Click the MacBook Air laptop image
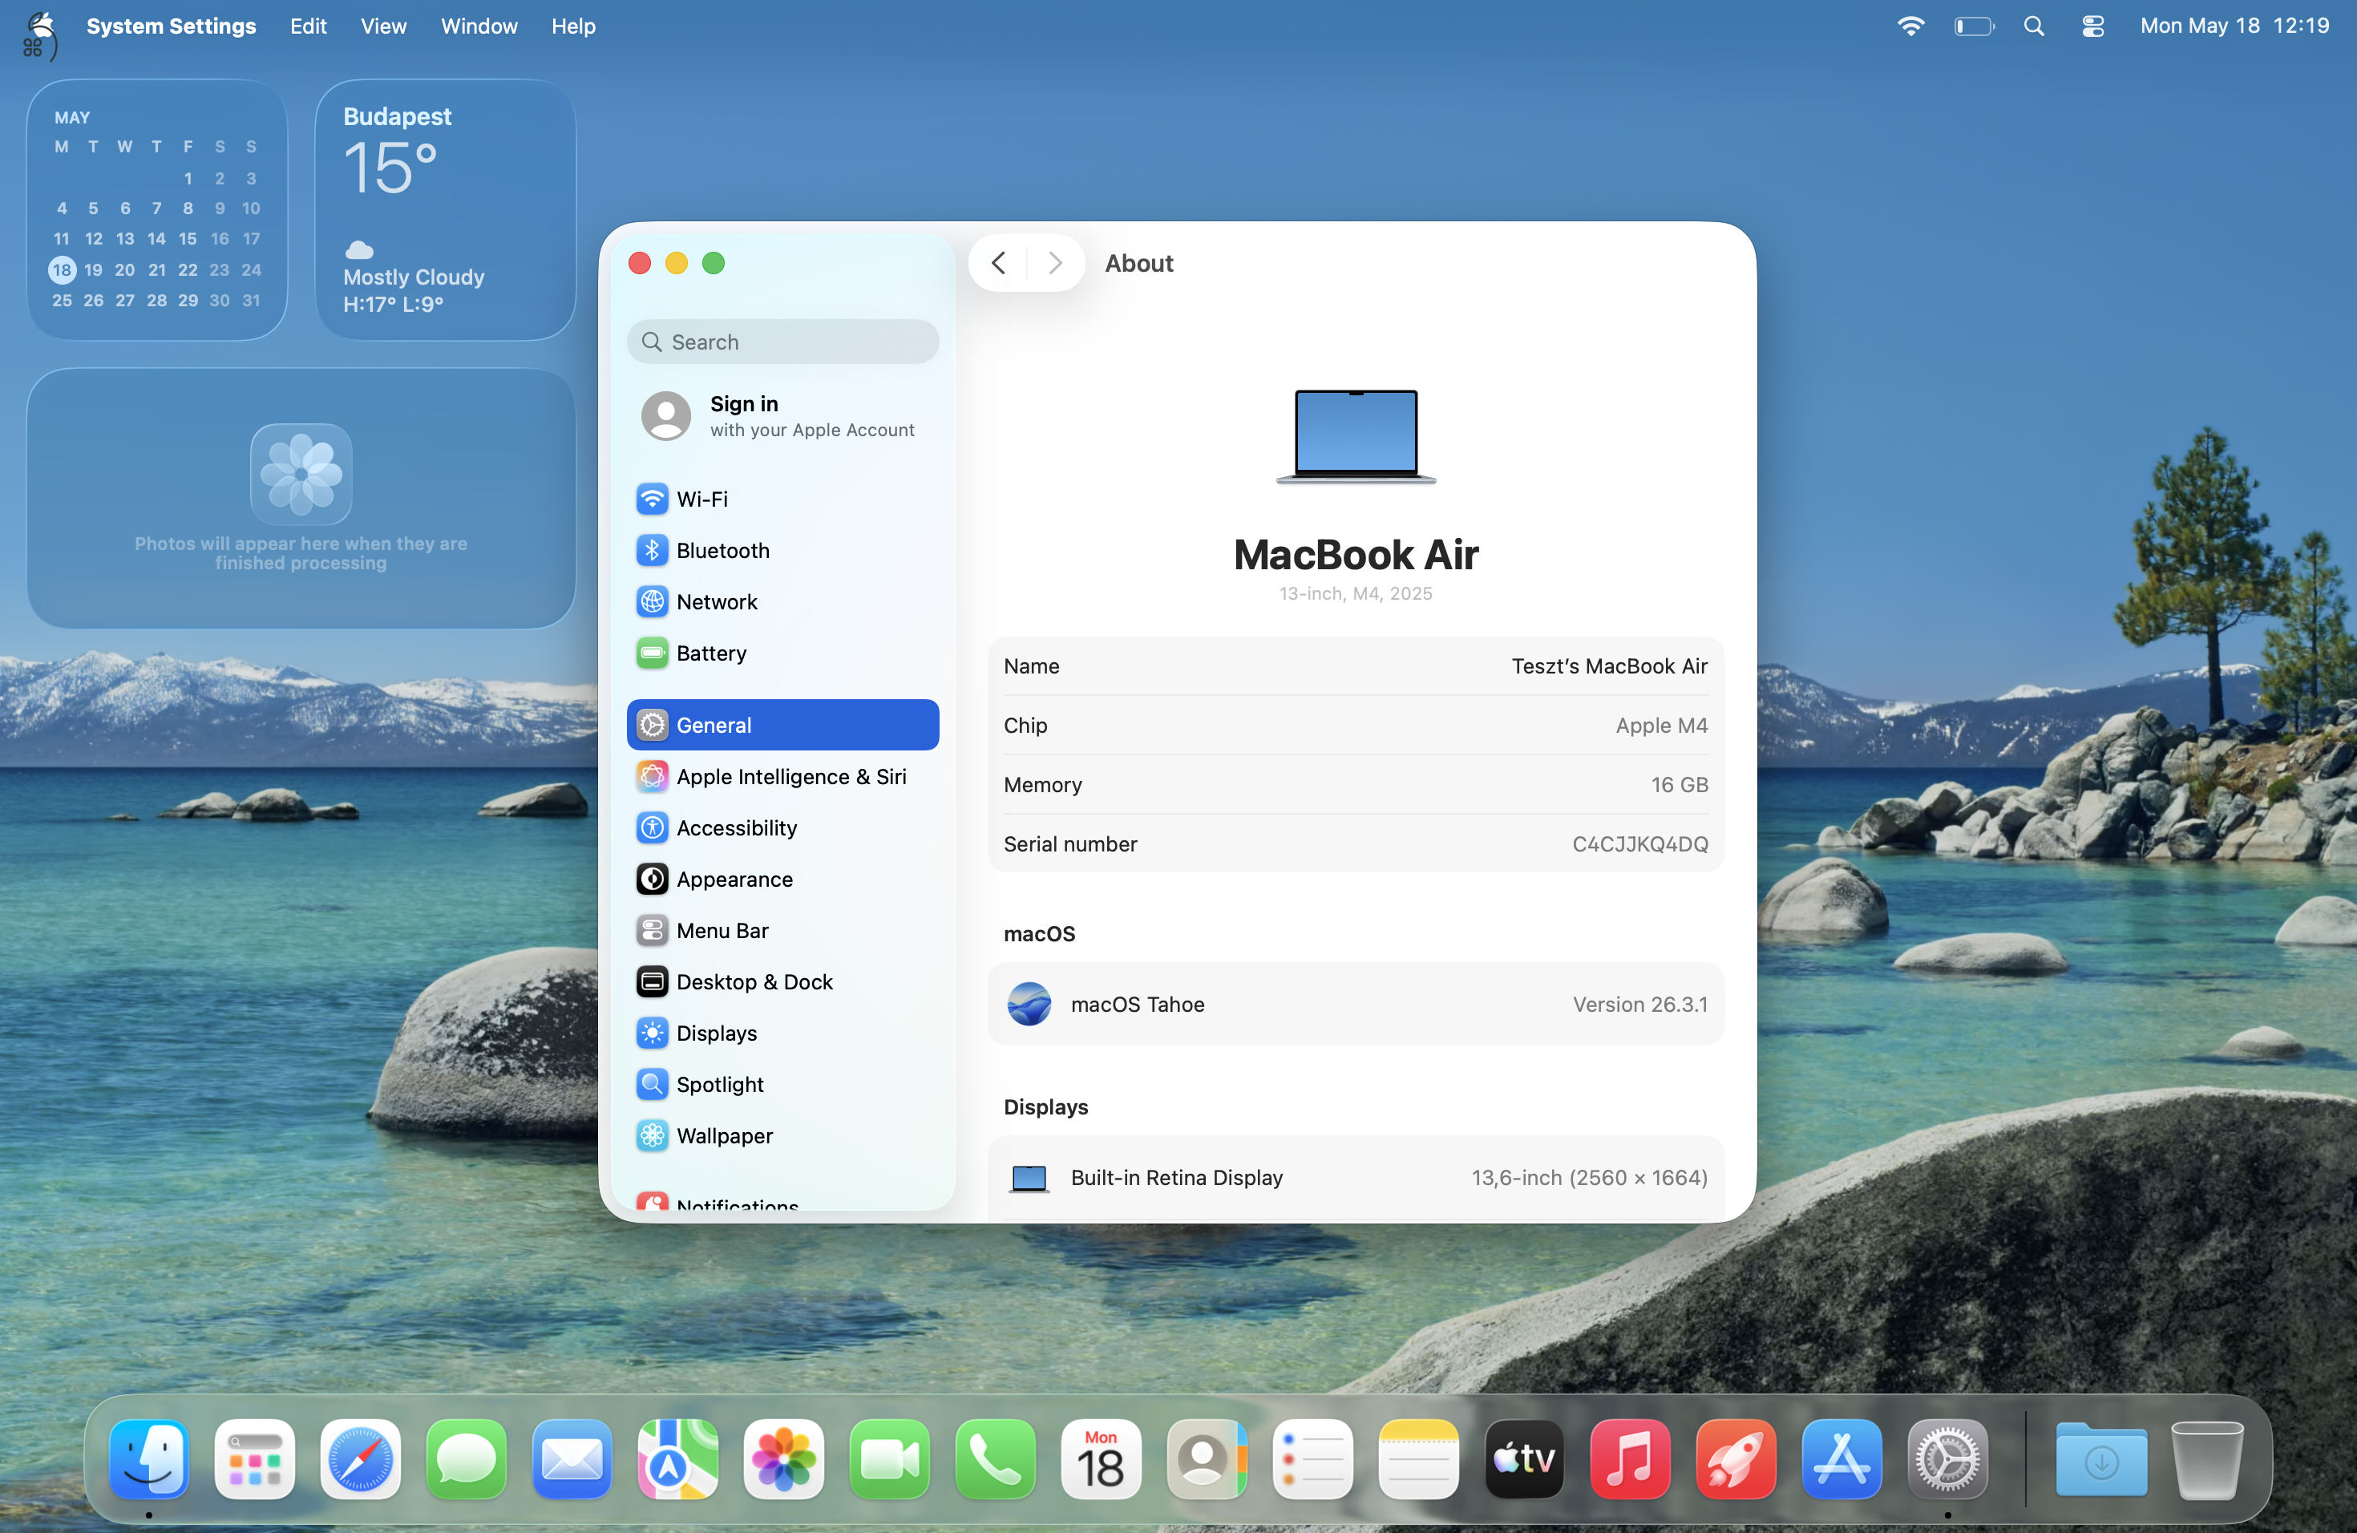2357x1533 pixels. (1356, 435)
